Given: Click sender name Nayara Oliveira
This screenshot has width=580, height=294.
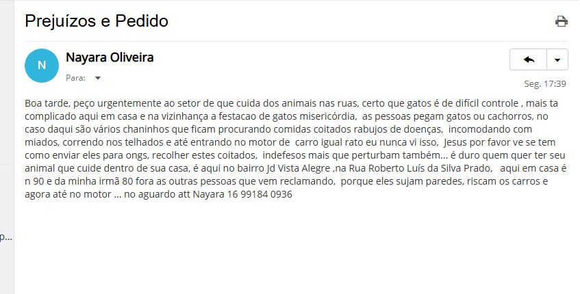Looking at the screenshot, I should (110, 57).
